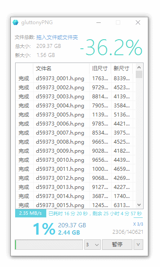Select row d59373_0012.h.png
160x267 pixels.
(76, 178)
